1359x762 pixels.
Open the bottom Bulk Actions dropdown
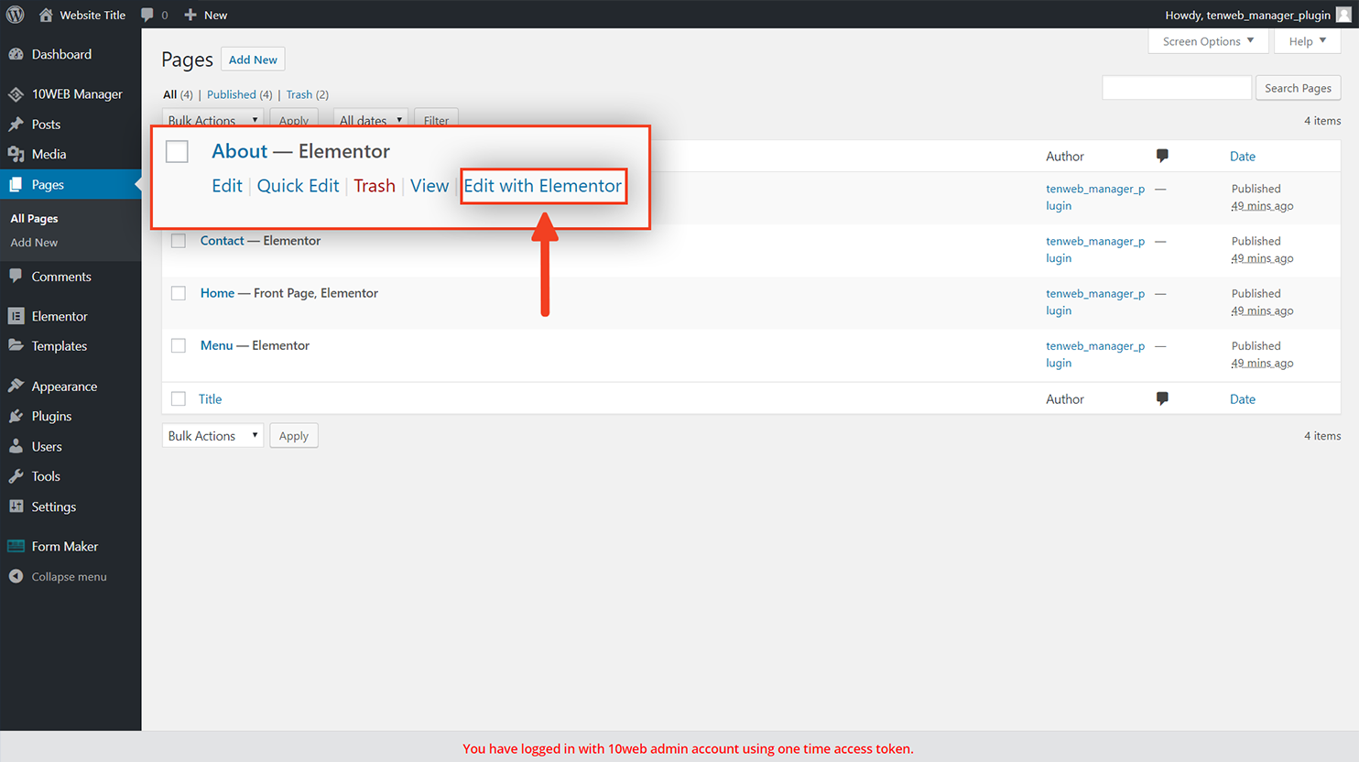(x=212, y=436)
